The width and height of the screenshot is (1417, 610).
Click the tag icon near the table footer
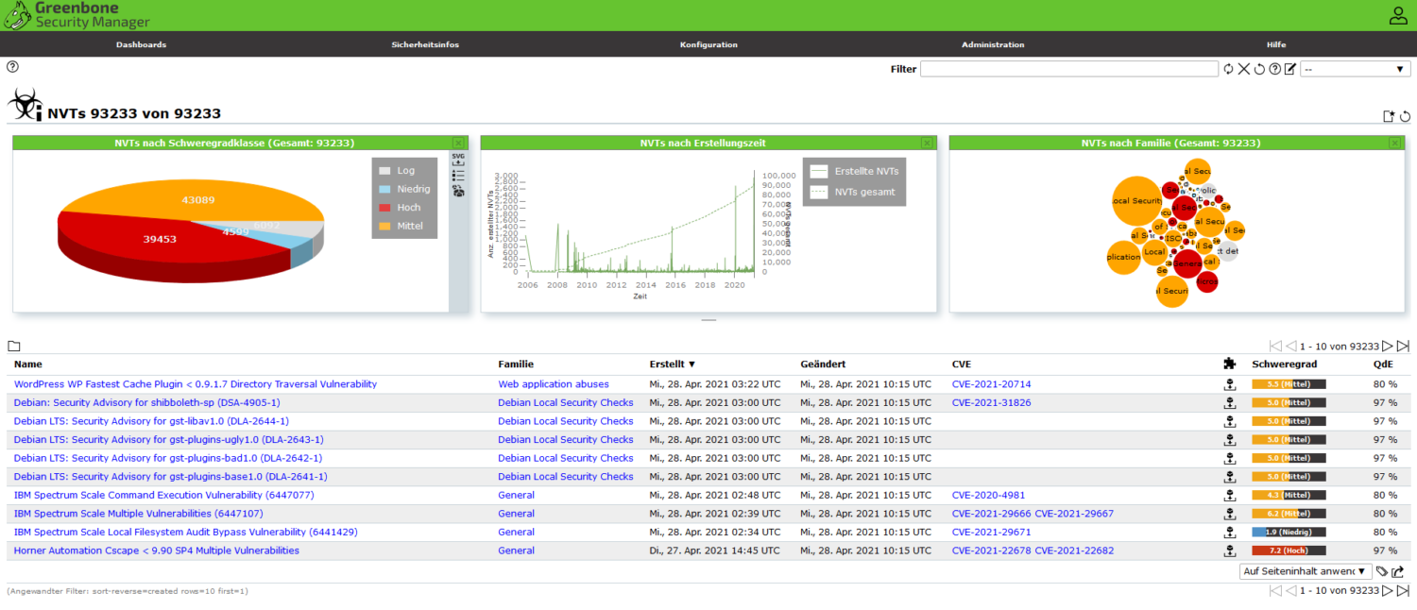(x=1381, y=571)
